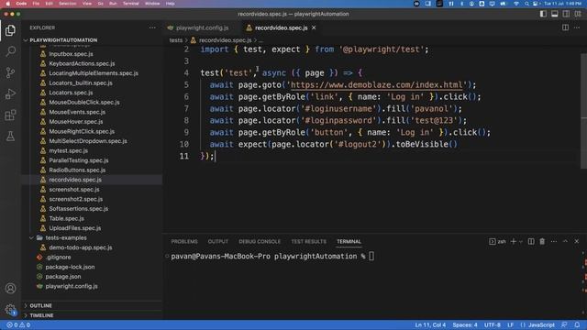The height and width of the screenshot is (330, 587).
Task: Click the feedback icon in status bar
Action: pos(564,325)
